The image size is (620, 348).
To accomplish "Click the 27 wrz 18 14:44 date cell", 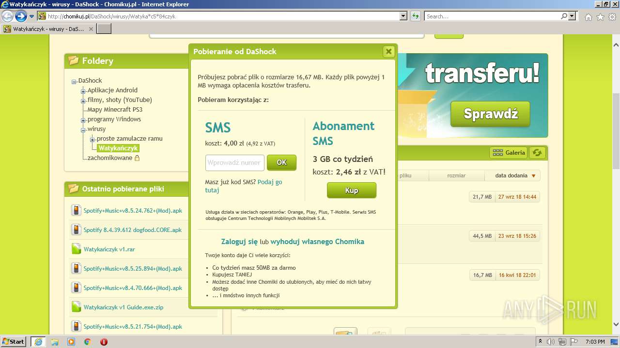I will 517,197.
